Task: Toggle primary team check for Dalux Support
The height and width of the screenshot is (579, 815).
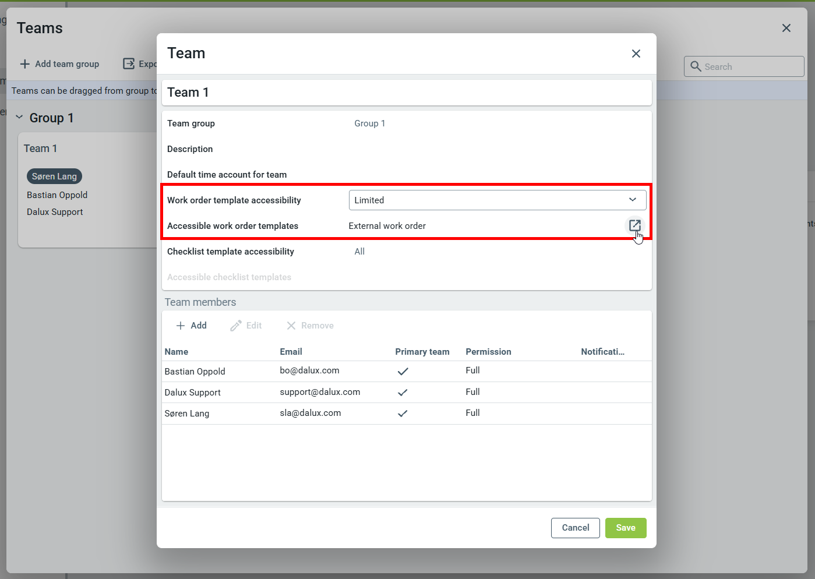Action: (403, 393)
